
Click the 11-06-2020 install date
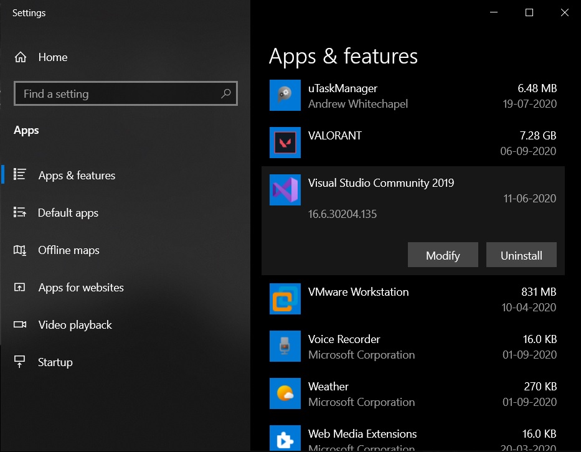tap(529, 198)
